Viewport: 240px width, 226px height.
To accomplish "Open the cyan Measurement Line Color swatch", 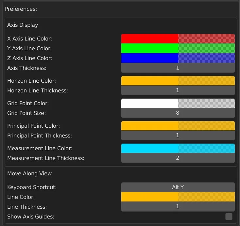I will coord(178,148).
